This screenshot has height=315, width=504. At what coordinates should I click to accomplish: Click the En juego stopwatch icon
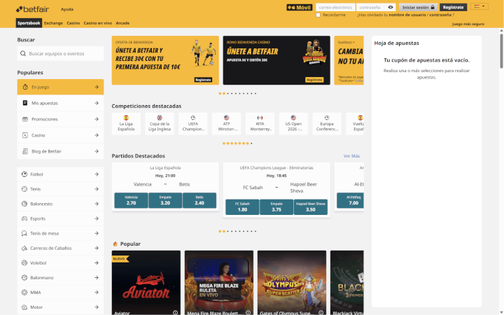pos(25,87)
